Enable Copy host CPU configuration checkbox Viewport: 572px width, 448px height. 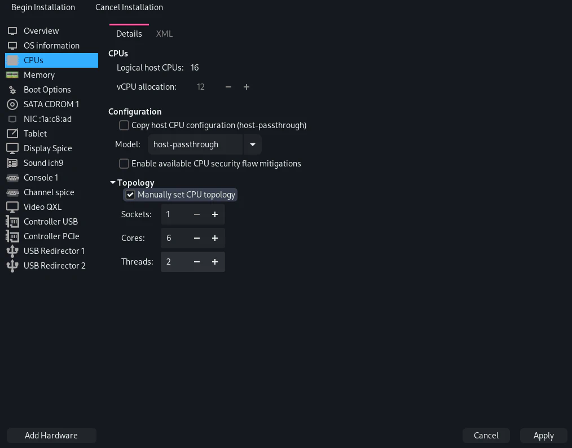124,125
